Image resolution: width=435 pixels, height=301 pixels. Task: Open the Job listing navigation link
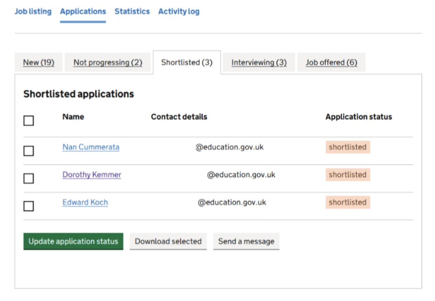pyautogui.click(x=33, y=12)
